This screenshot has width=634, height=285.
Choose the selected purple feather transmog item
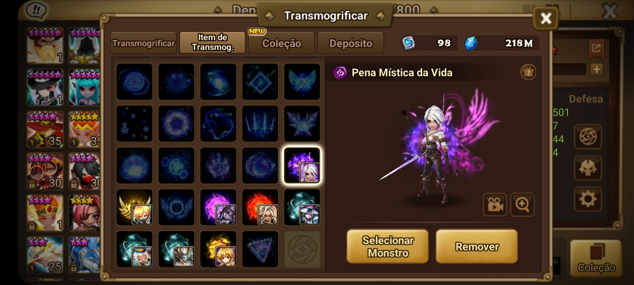coord(302,165)
